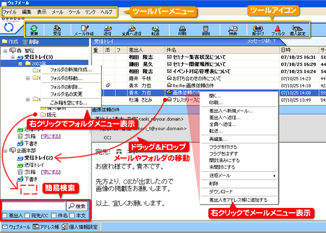This screenshot has width=326, height=233.
Task: Choose フォルダの削除 from folder menu
Action: pos(71,87)
